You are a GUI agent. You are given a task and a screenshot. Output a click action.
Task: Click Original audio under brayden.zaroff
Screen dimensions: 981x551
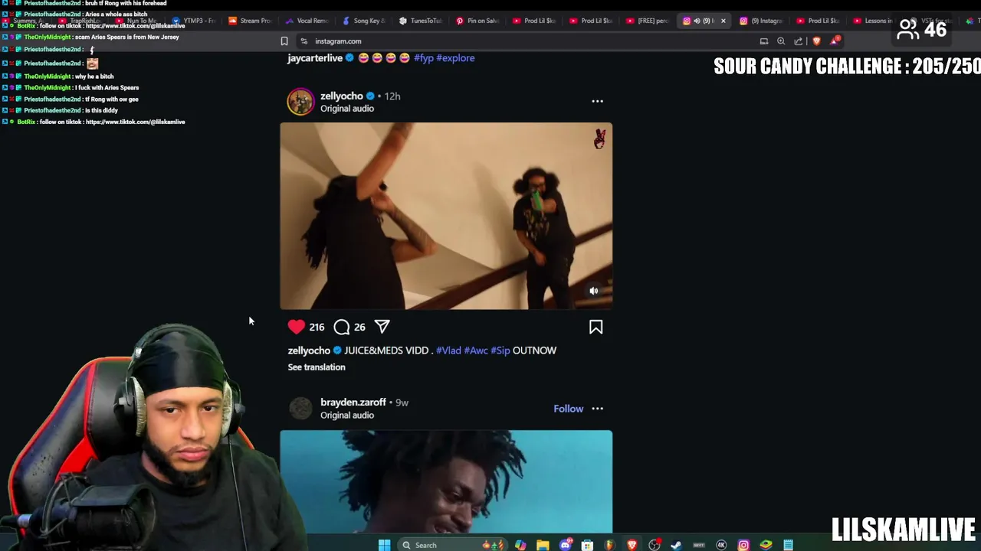pos(347,416)
